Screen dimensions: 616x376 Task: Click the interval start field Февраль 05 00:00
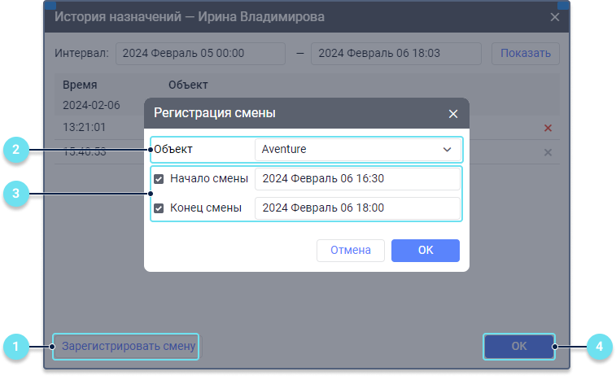[200, 54]
